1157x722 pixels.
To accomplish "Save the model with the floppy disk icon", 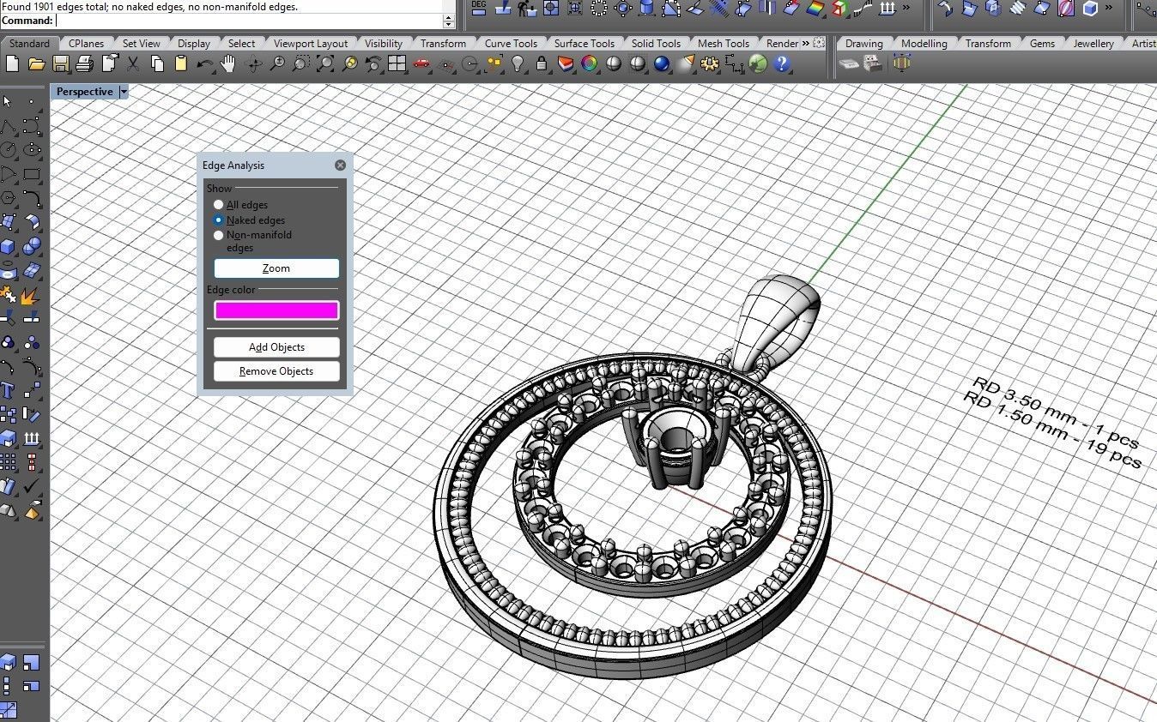I will (60, 63).
